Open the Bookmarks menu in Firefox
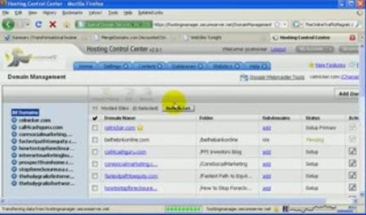 click(72, 13)
